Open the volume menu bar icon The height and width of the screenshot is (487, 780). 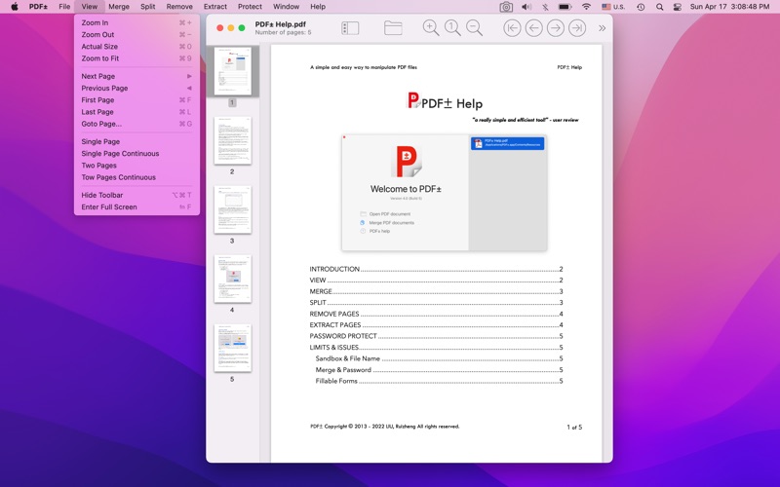click(x=526, y=7)
